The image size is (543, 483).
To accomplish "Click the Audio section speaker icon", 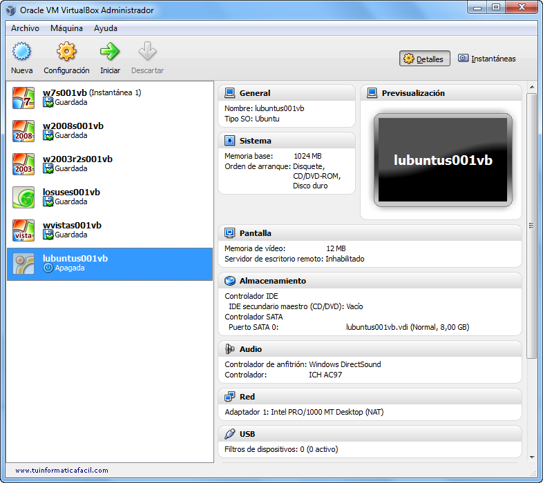I will 229,348.
